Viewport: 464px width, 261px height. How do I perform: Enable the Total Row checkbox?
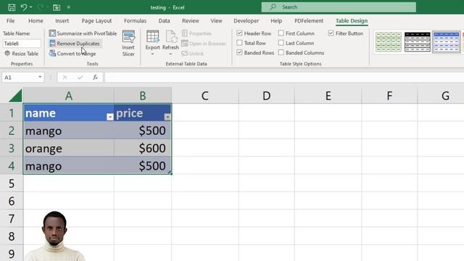(239, 43)
